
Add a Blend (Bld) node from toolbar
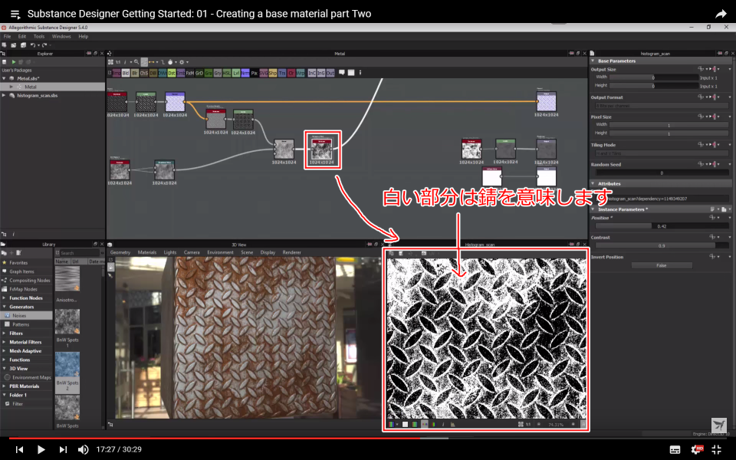tap(125, 74)
